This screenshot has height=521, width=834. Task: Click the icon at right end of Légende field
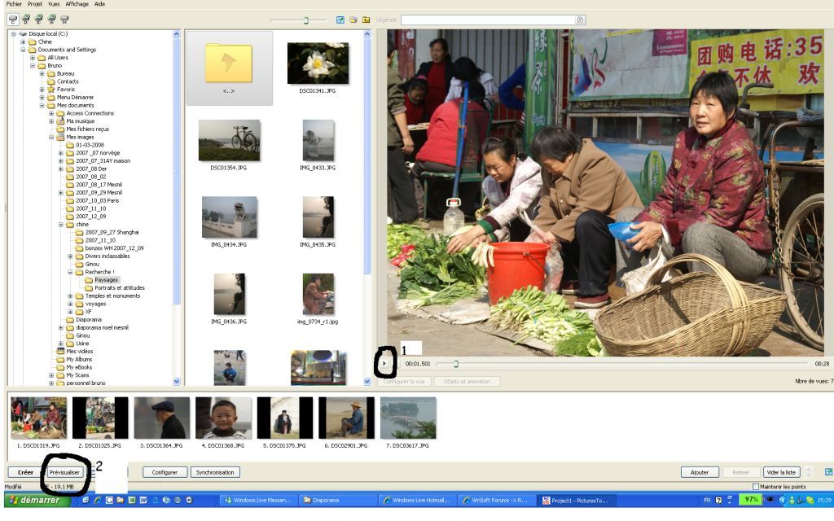point(580,20)
